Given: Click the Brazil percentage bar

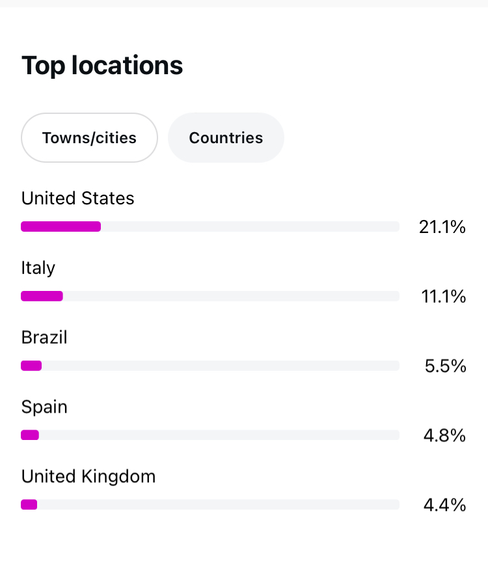Looking at the screenshot, I should (x=210, y=366).
